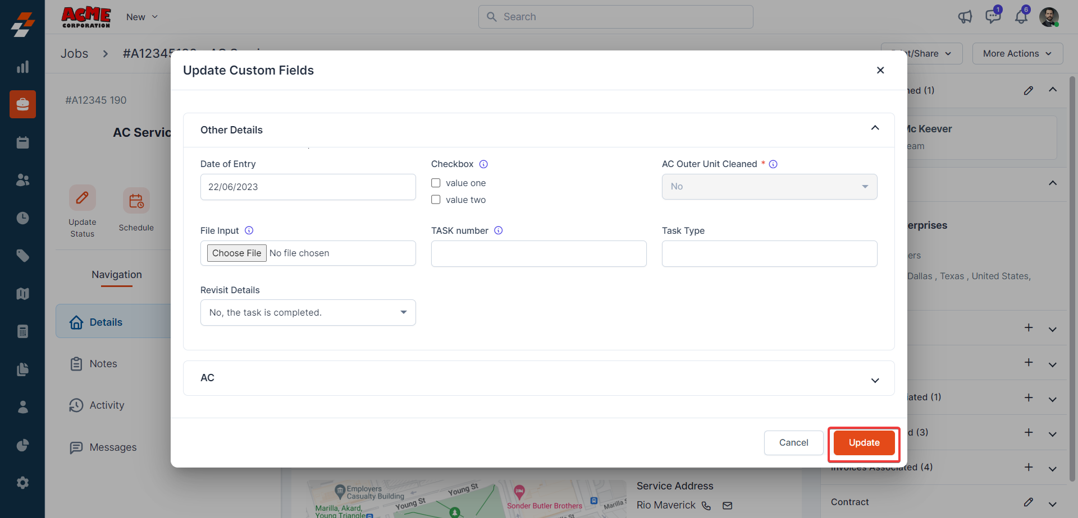This screenshot has height=518, width=1078.
Task: Open the settings gear in sidebar
Action: (22, 483)
